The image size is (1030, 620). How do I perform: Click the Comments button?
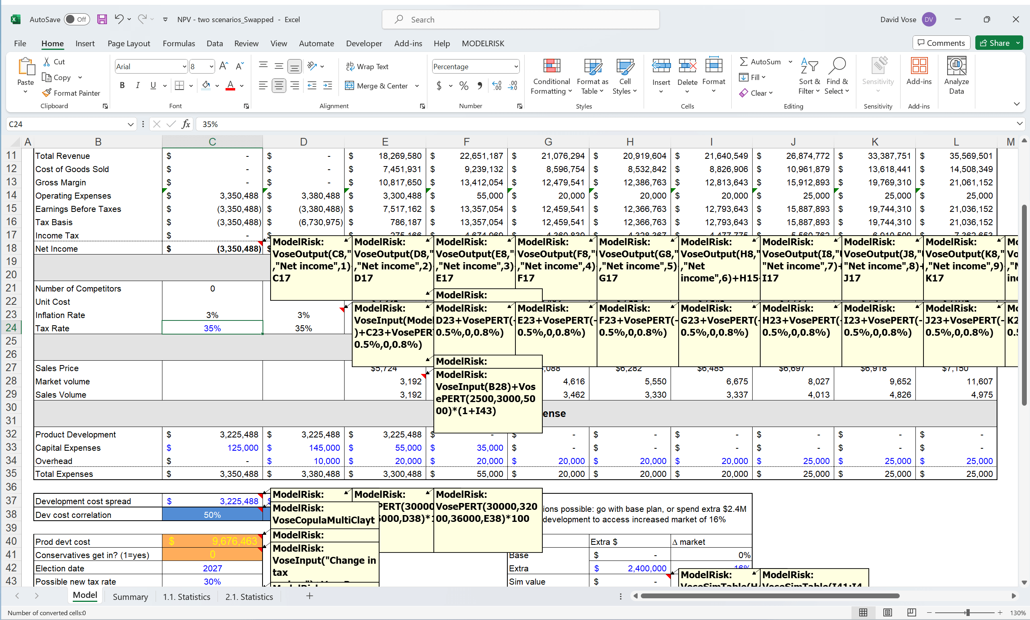click(941, 43)
